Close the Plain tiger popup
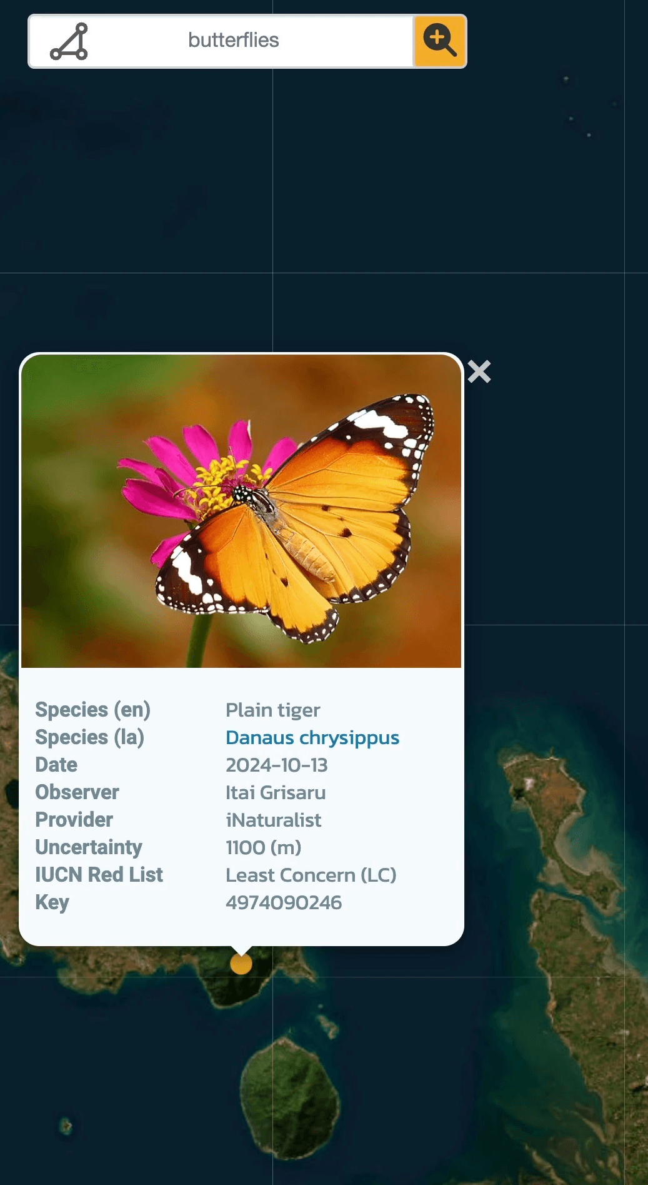Screen dimensions: 648x1185 (479, 371)
